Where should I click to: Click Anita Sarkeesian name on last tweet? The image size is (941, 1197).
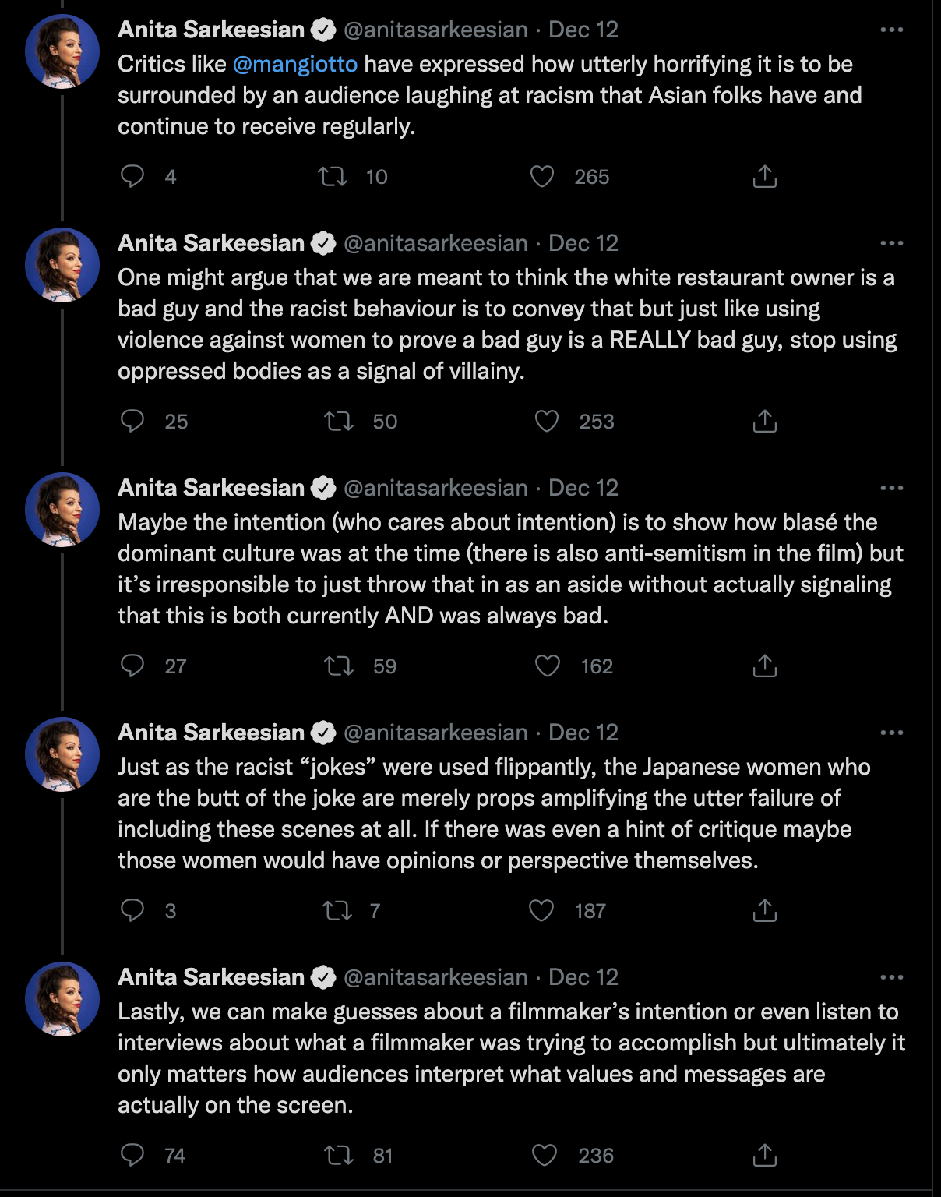[x=211, y=977]
